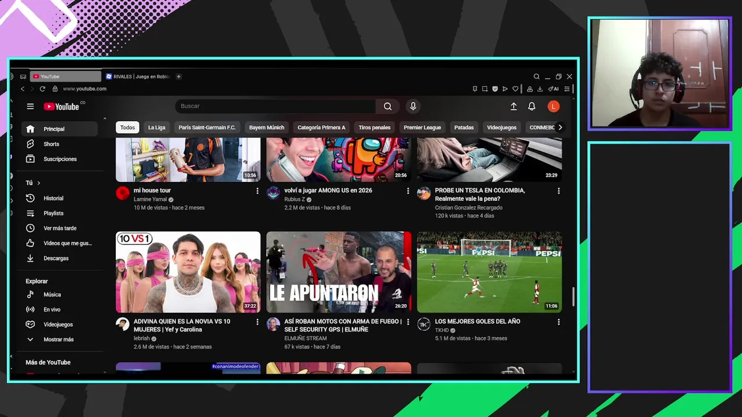
Task: Play 'LE APUNTARON' motorcycle robbery thumbnail
Action: pos(339,272)
